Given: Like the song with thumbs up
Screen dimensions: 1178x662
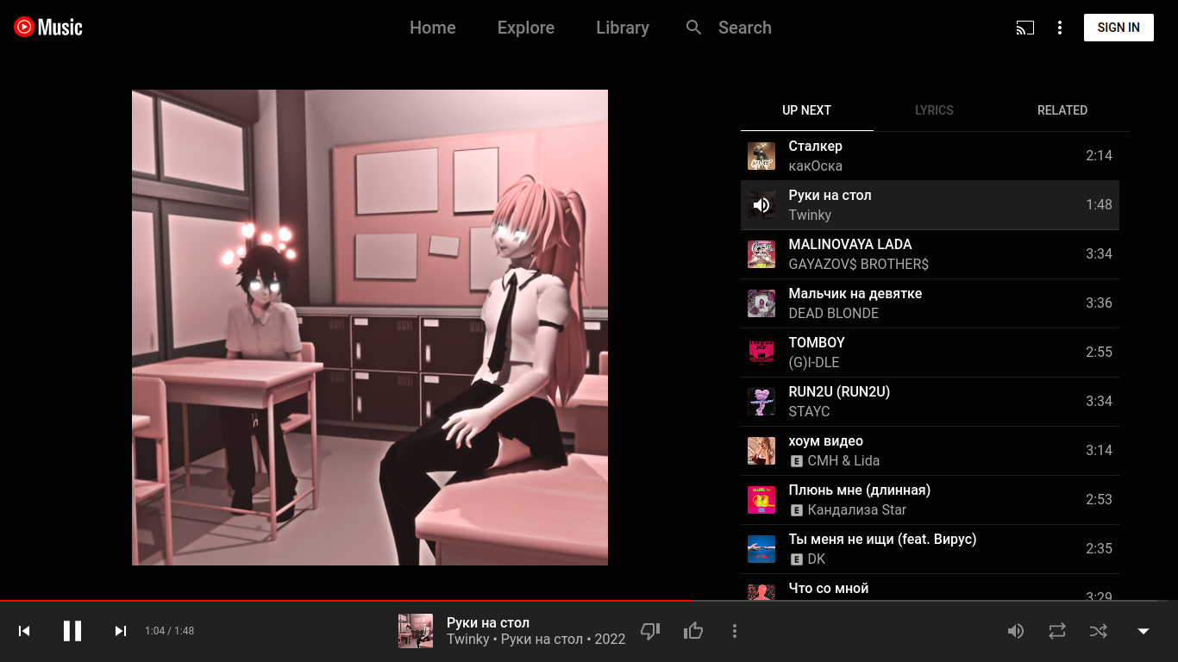Looking at the screenshot, I should tap(693, 631).
